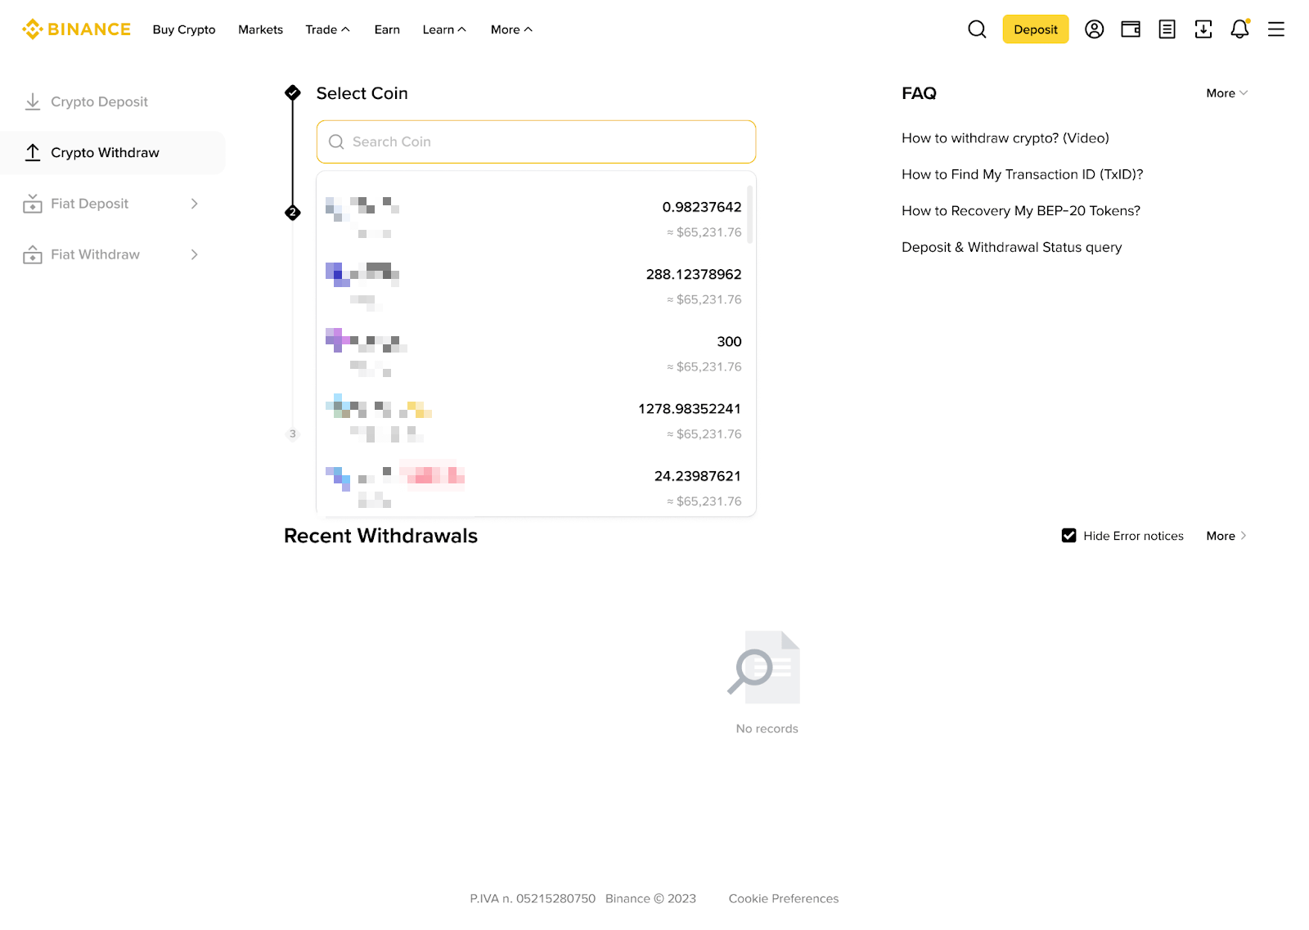Open the Earn menu item
This screenshot has height=930, width=1309.
tap(387, 29)
